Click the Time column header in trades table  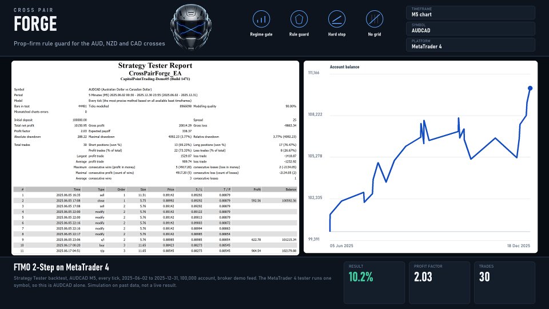77,189
